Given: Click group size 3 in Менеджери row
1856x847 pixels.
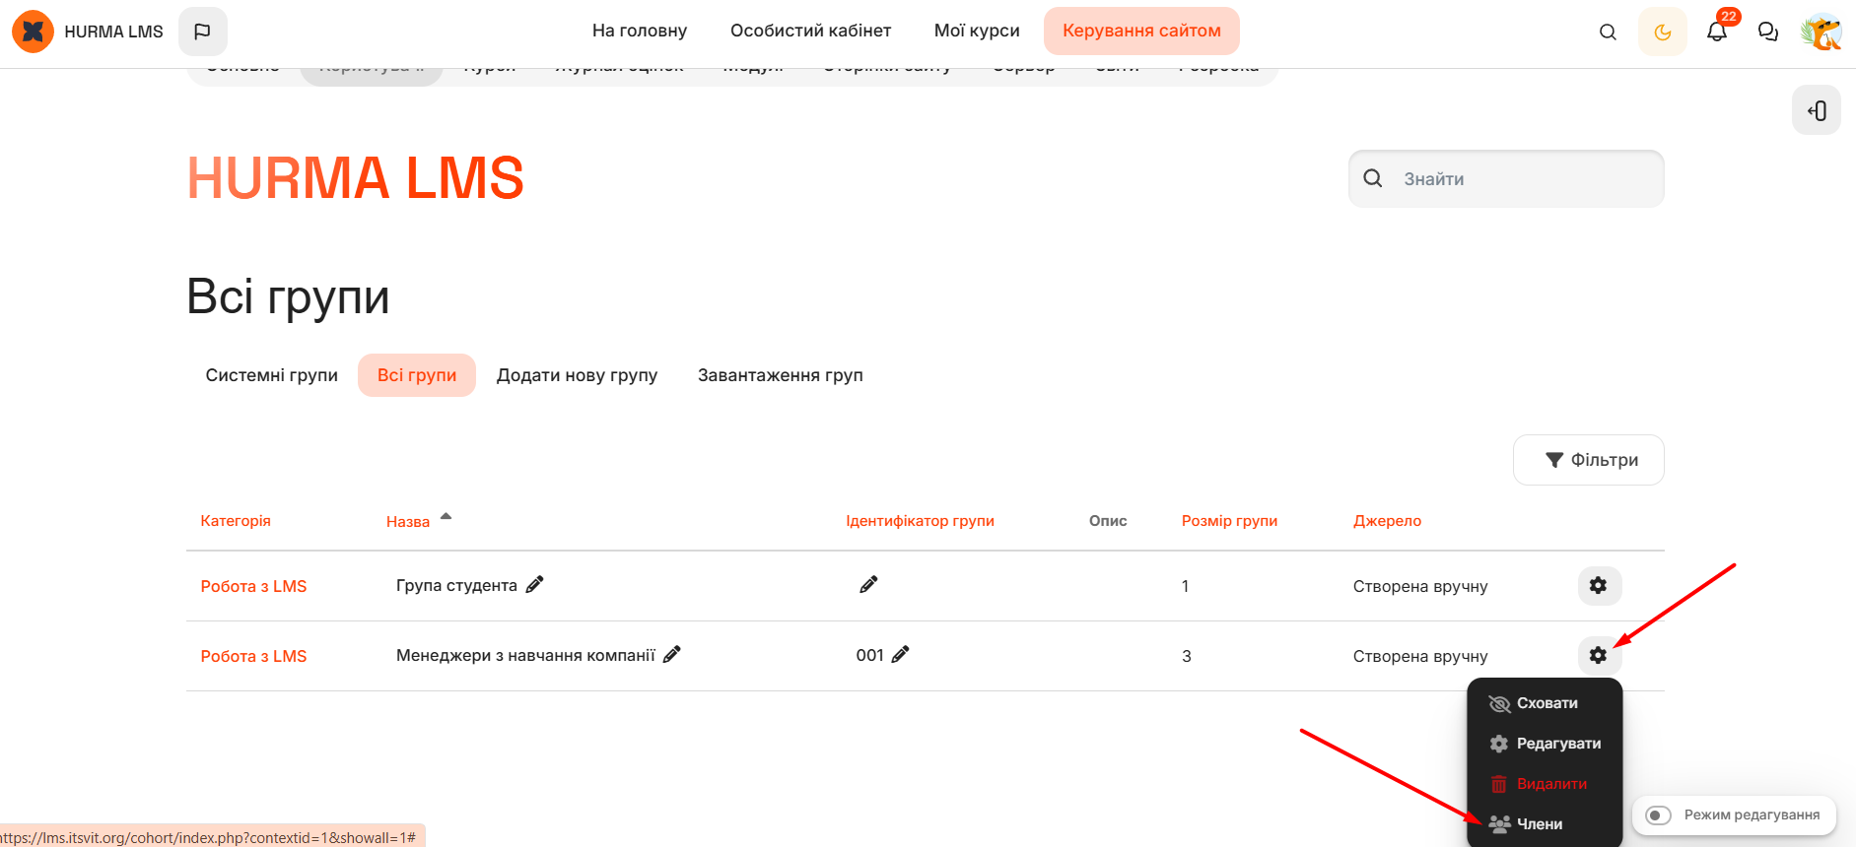Looking at the screenshot, I should [x=1187, y=656].
